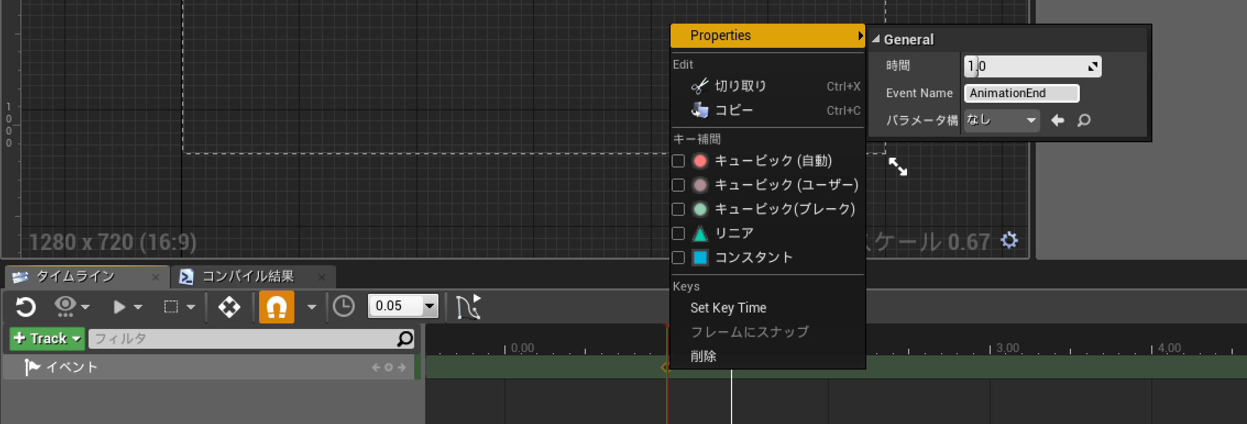Close the タイムライン tab
Image resolution: width=1247 pixels, height=424 pixels.
pos(156,277)
